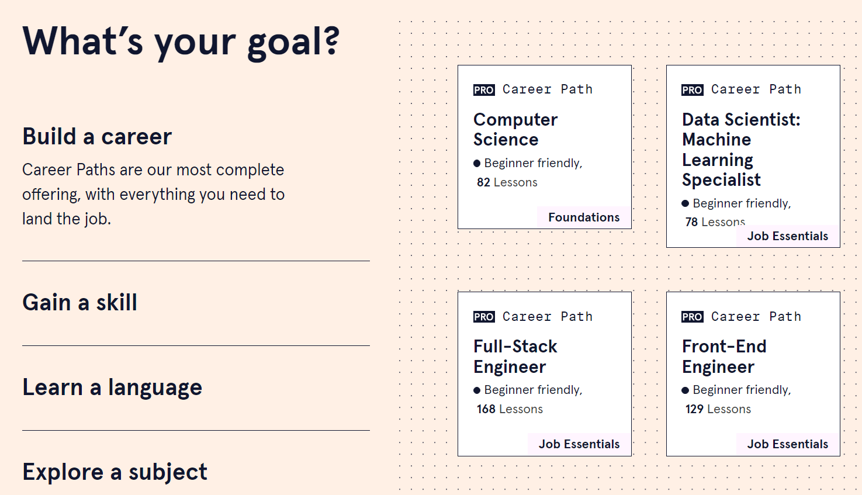
Task: Select the Build a career heading
Action: 96,137
